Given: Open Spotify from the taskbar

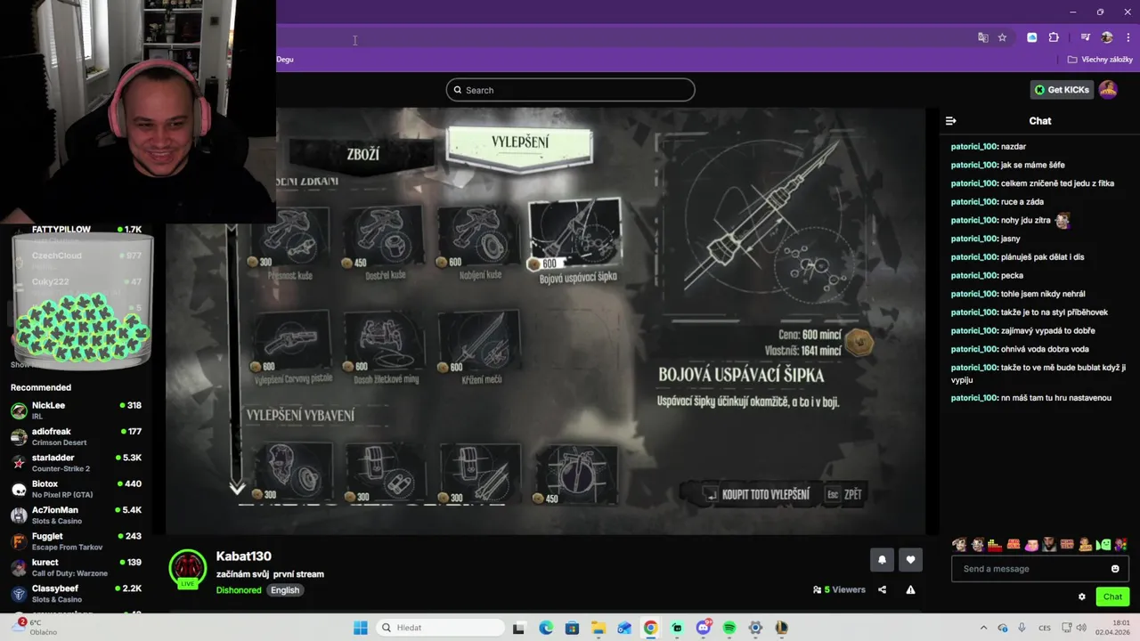Looking at the screenshot, I should pyautogui.click(x=729, y=628).
